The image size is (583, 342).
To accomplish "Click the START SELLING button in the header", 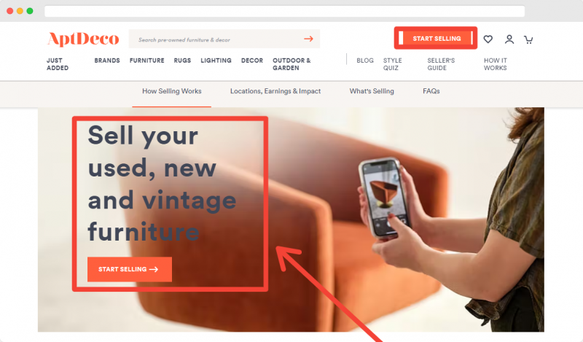I will tap(436, 39).
